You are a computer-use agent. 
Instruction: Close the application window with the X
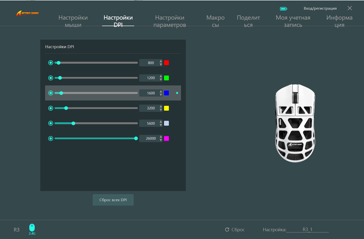(350, 8)
